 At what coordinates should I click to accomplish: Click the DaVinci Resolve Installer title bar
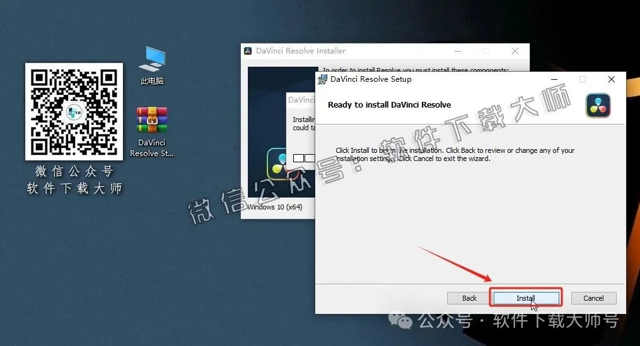[x=378, y=51]
